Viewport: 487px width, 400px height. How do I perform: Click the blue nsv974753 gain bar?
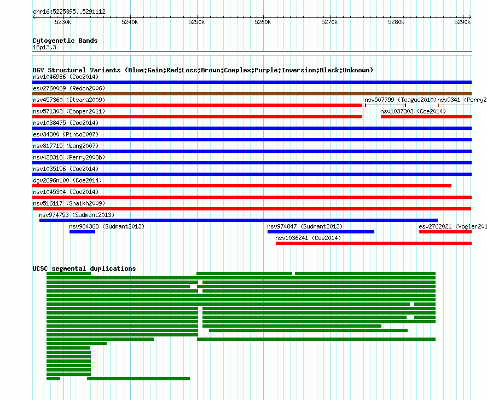[x=238, y=220]
